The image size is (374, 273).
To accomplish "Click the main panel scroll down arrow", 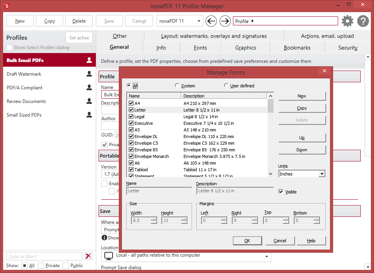I will [x=367, y=266].
